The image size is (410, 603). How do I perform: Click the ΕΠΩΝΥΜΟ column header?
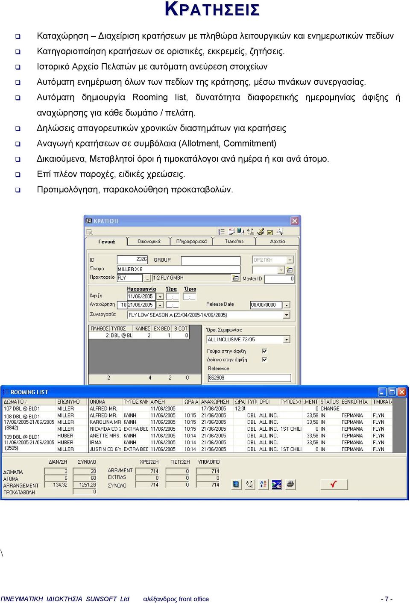72,402
